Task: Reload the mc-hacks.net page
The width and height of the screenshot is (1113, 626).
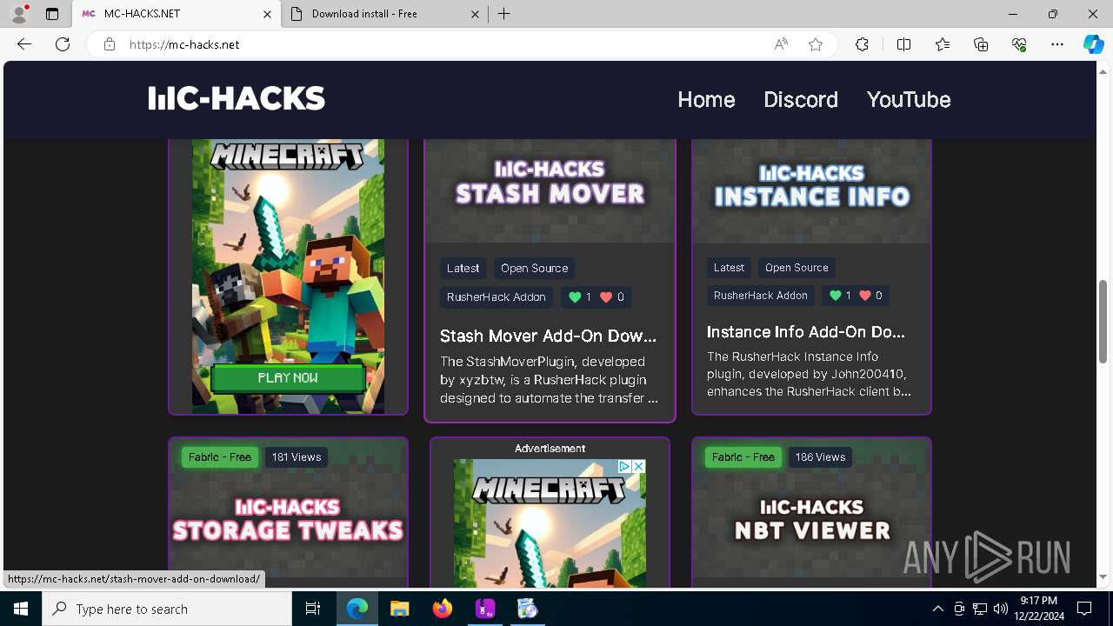Action: [63, 44]
